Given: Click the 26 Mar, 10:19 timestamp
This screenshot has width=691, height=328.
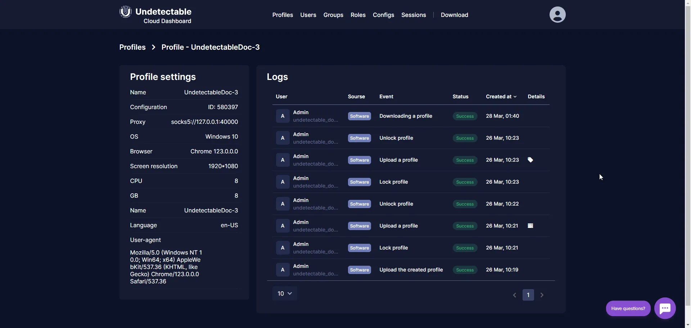Looking at the screenshot, I should [x=502, y=270].
